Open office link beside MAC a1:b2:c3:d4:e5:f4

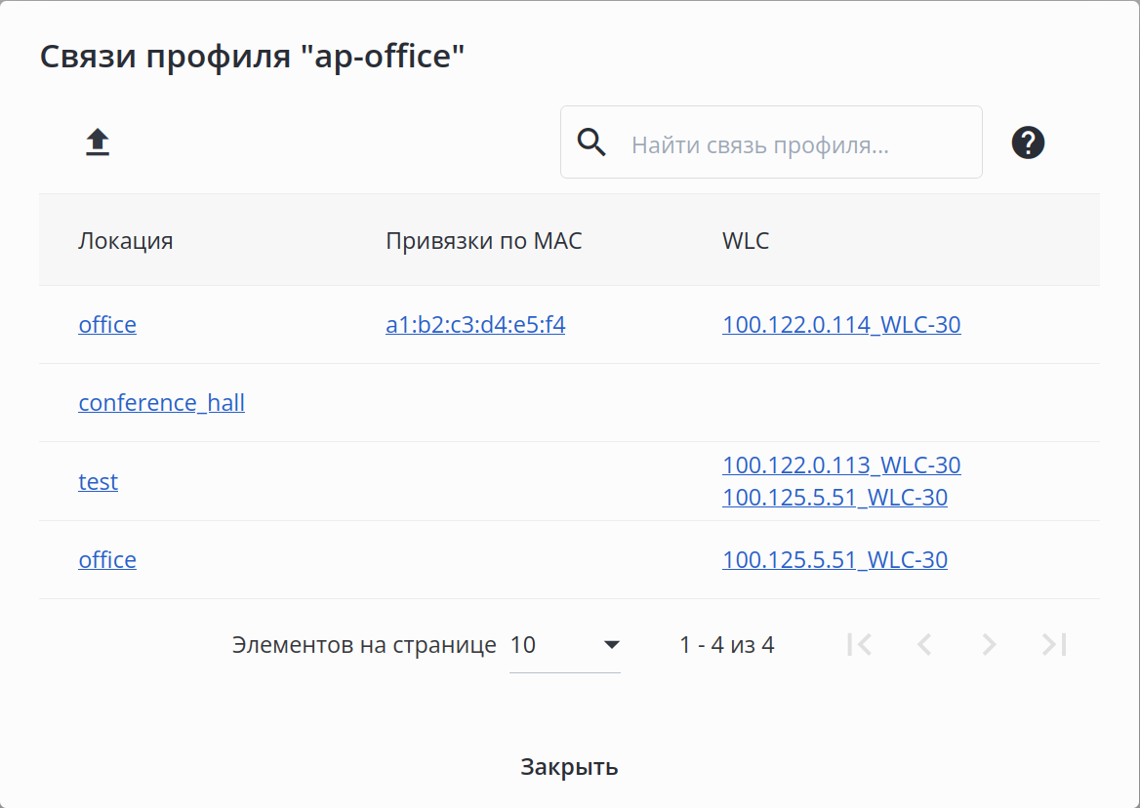[x=107, y=324]
